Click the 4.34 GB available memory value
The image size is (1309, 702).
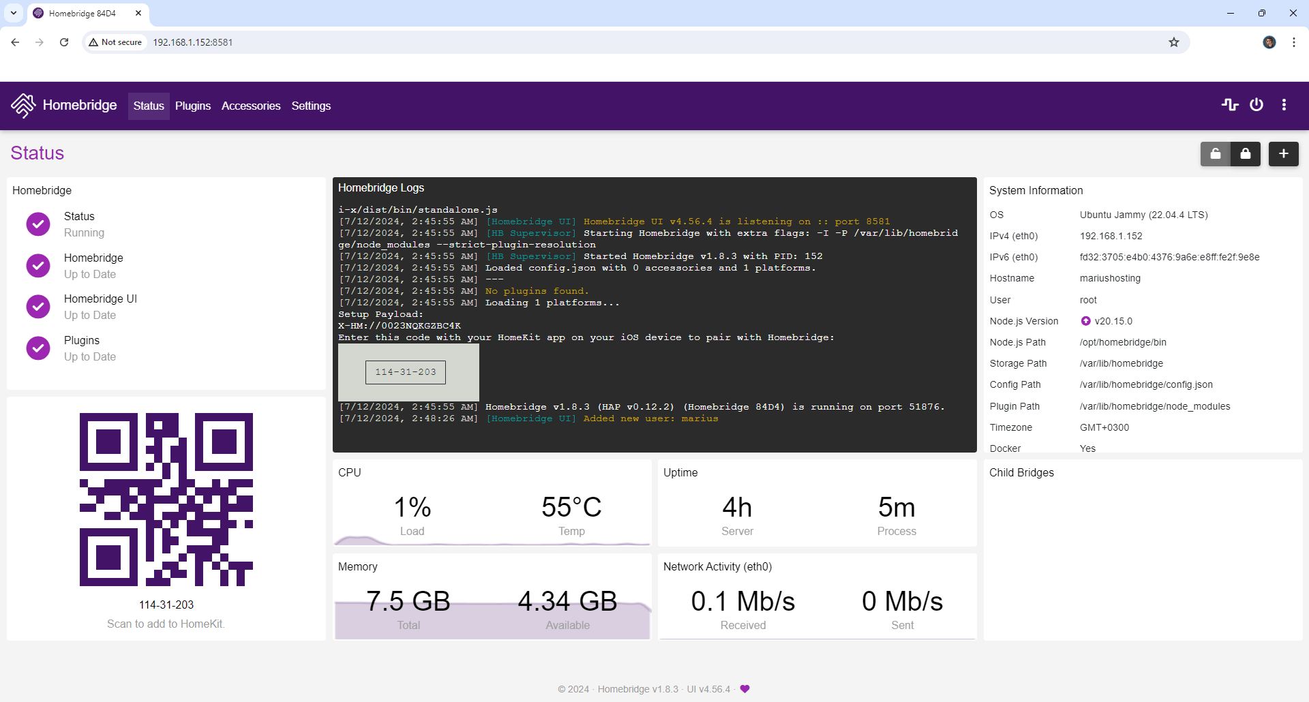tap(567, 601)
